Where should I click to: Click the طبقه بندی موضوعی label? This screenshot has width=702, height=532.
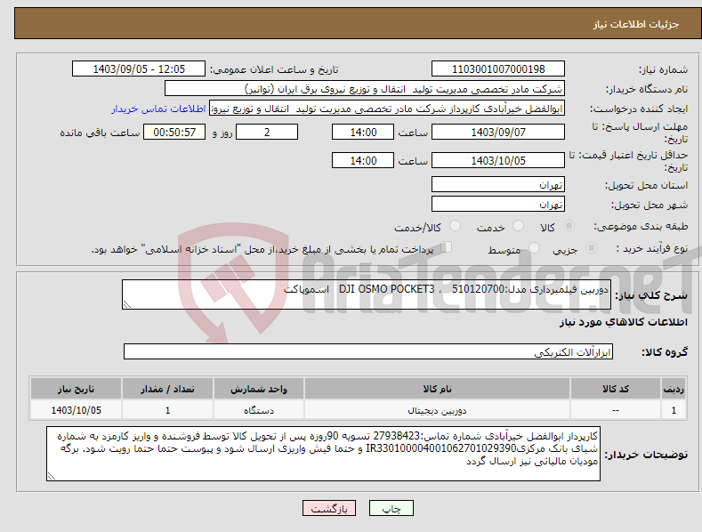pos(641,227)
